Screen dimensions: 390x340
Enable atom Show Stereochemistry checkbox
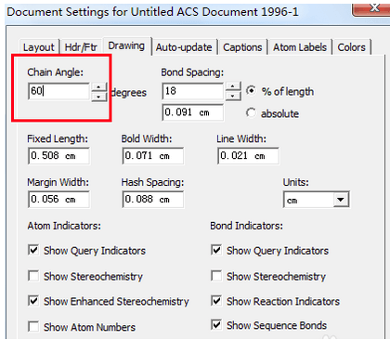(33, 276)
